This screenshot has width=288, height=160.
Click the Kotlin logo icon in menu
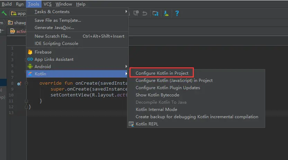pyautogui.click(x=30, y=74)
